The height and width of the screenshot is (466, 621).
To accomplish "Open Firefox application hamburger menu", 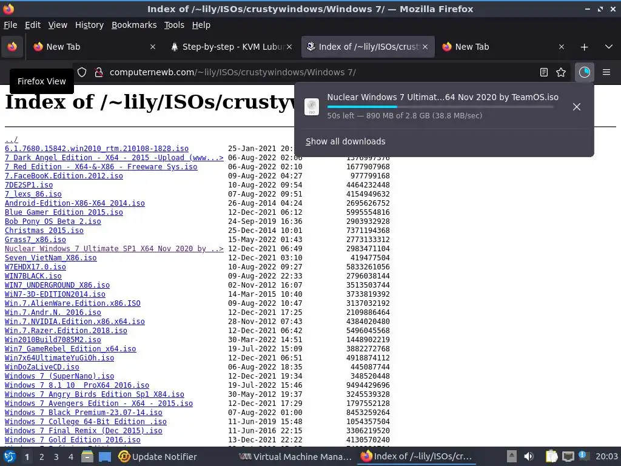I will [606, 72].
